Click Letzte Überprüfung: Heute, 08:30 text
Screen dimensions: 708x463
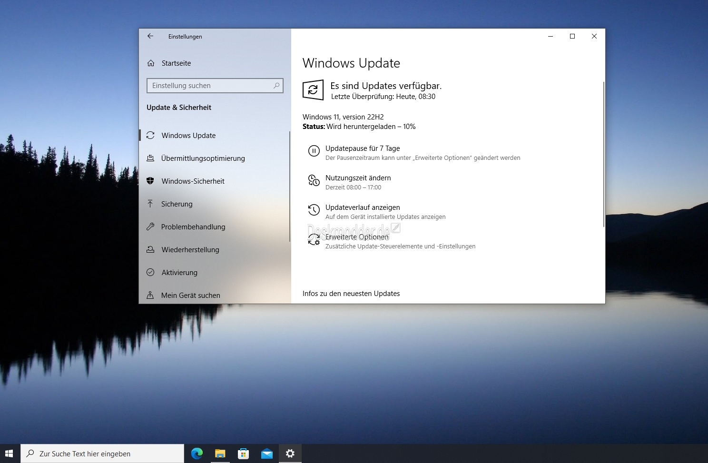pyautogui.click(x=383, y=97)
